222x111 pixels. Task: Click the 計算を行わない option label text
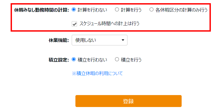point(92,10)
